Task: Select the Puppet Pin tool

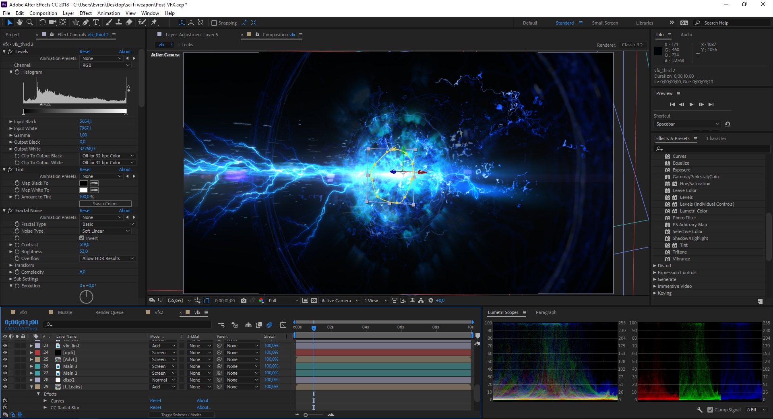Action: pos(154,23)
